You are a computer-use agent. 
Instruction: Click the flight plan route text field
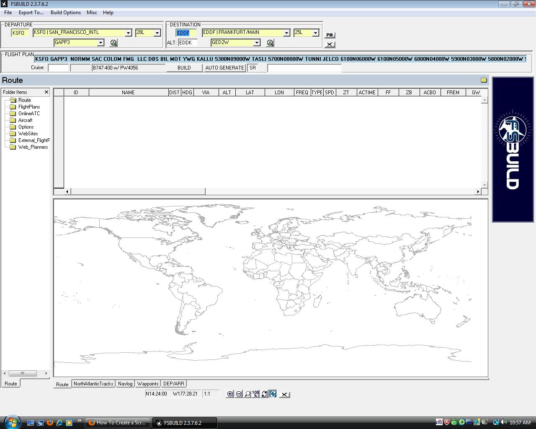tap(280, 59)
